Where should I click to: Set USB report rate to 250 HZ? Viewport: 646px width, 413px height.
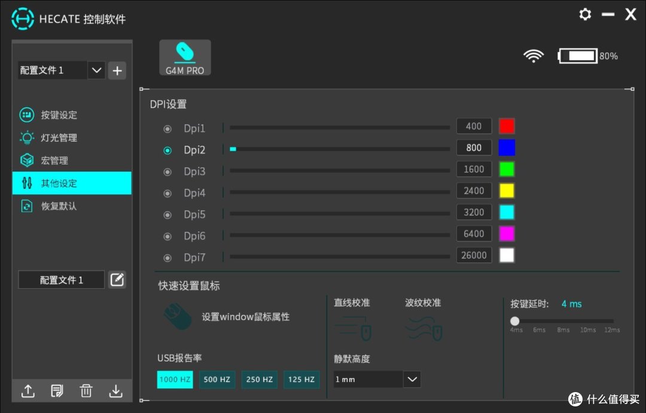[x=259, y=380]
